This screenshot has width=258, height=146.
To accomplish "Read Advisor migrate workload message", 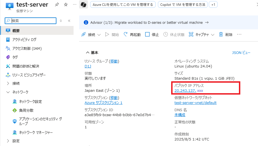I will [x=147, y=23].
